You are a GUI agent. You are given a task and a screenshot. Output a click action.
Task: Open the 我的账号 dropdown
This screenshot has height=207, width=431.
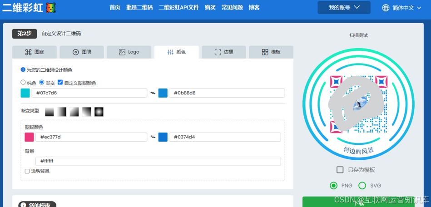[x=344, y=7]
